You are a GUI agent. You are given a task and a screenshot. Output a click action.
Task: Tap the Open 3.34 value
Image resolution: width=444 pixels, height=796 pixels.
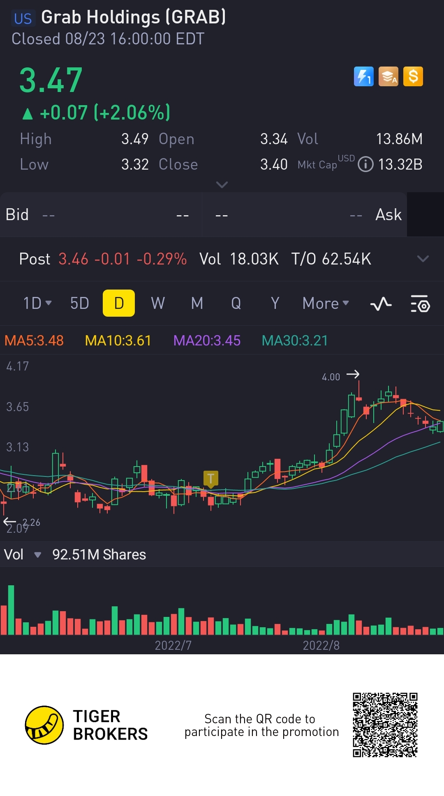click(x=274, y=139)
